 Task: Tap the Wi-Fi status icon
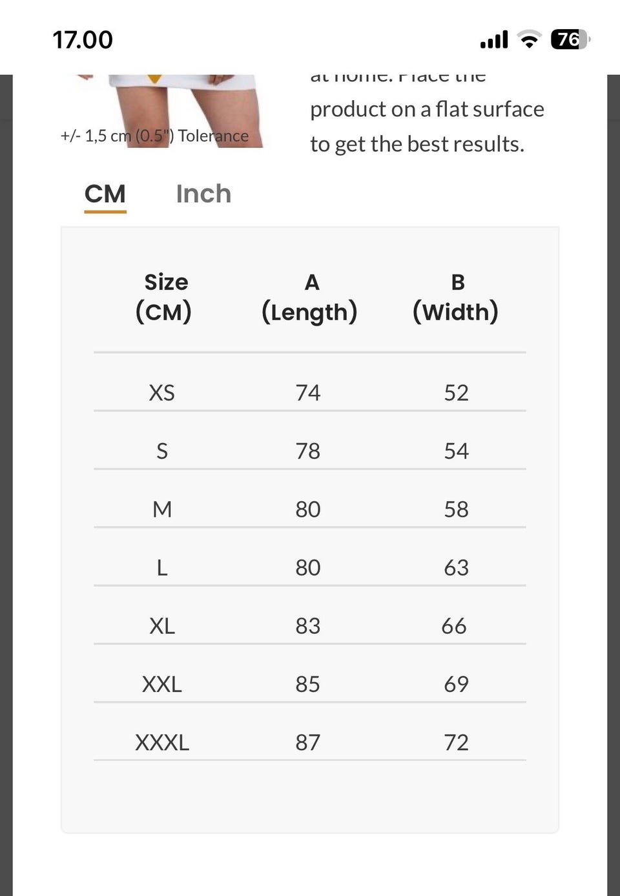[x=530, y=40]
